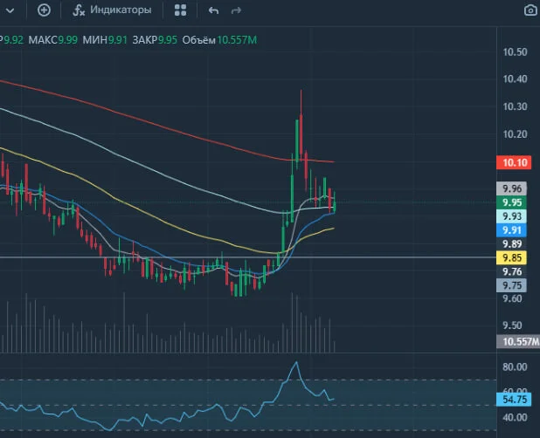Click the ЗАКР close price value
Viewport: 540px width, 438px height.
[168, 40]
